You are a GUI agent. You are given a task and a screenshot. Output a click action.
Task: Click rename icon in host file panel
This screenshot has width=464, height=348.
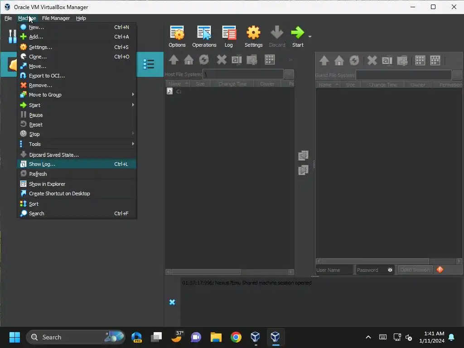(237, 60)
